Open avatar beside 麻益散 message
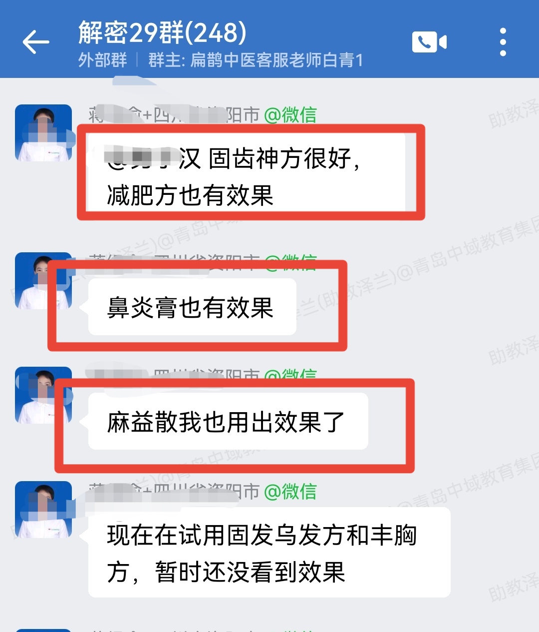The width and height of the screenshot is (539, 632). 43,395
